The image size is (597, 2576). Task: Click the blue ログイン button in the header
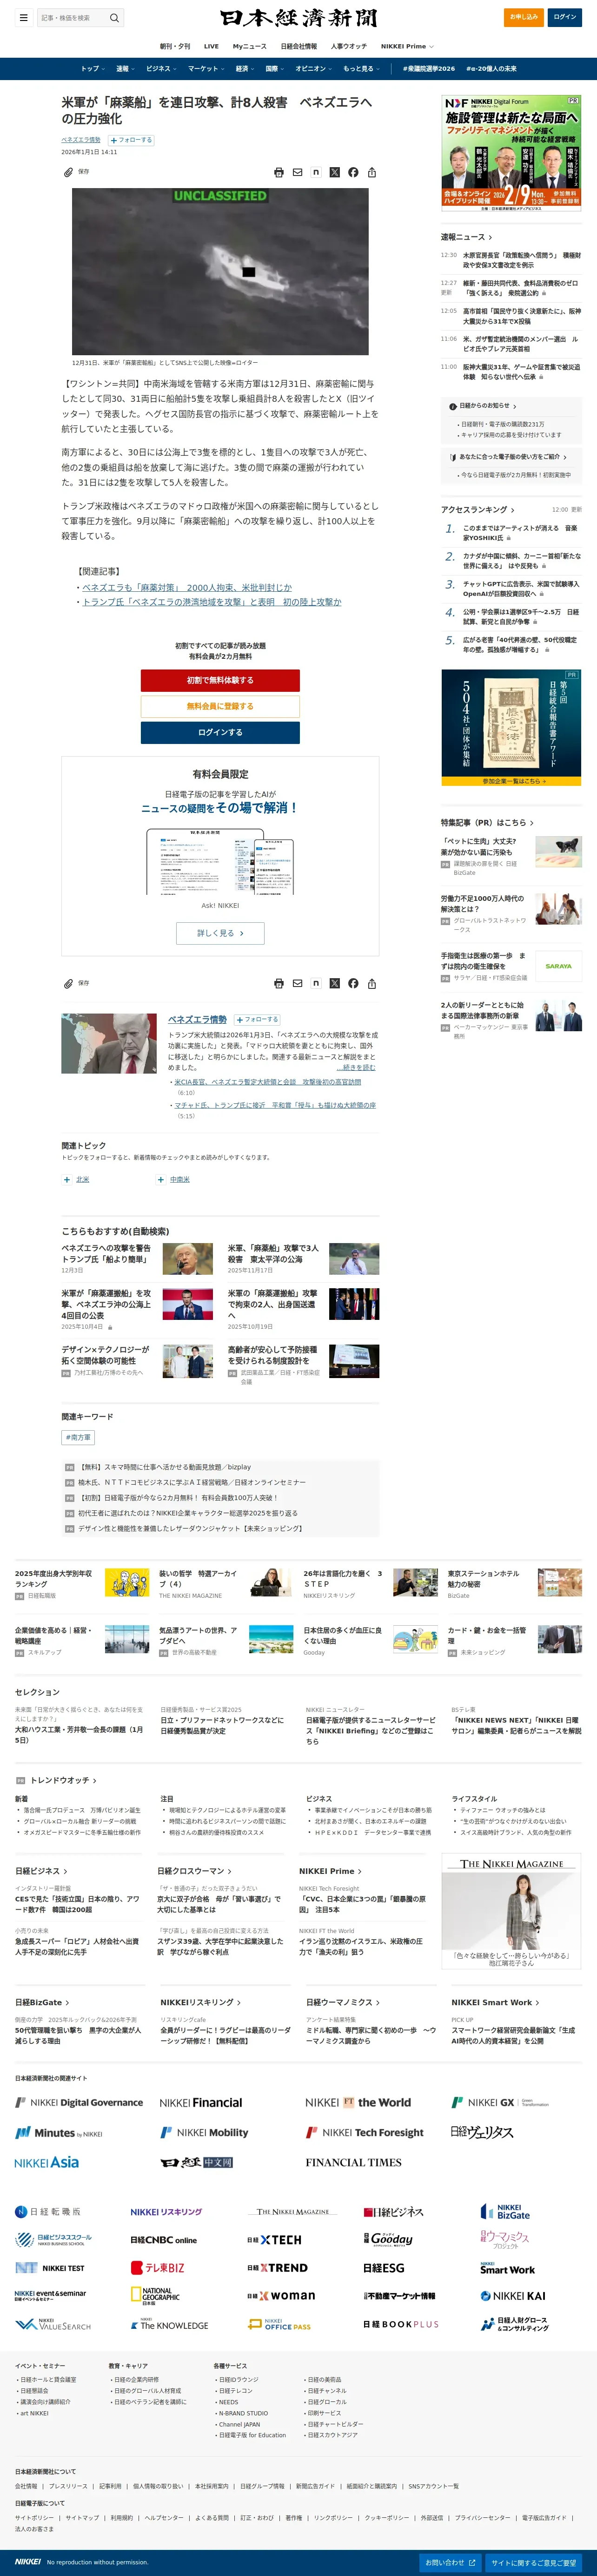(565, 17)
